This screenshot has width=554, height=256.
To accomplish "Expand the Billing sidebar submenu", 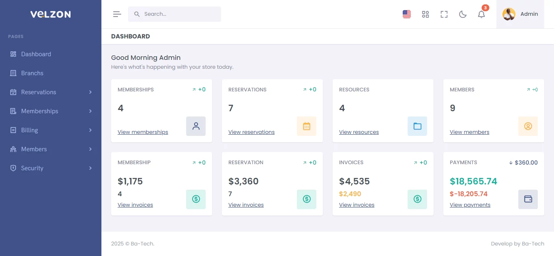I will pos(51,130).
